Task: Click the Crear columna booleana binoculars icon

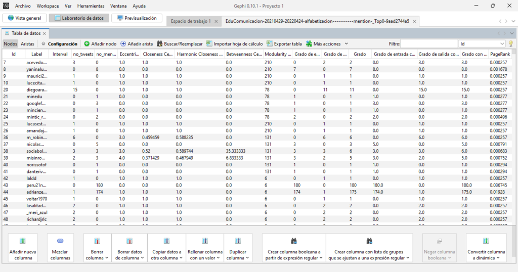Action: pos(294,241)
